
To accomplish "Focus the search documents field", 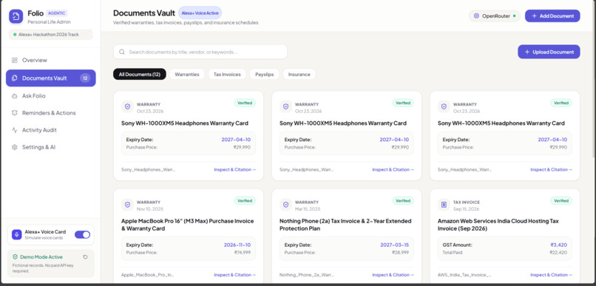I will tap(200, 52).
